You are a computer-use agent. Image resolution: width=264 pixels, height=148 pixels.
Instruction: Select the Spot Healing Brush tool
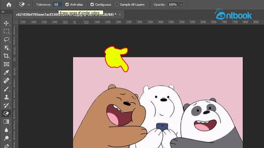6,81
